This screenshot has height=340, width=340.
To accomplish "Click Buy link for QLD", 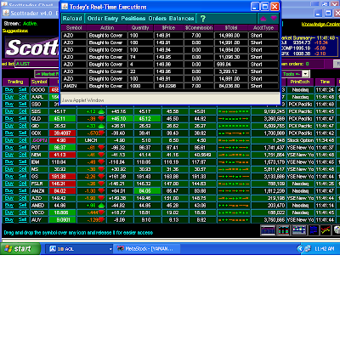I will click(9, 119).
